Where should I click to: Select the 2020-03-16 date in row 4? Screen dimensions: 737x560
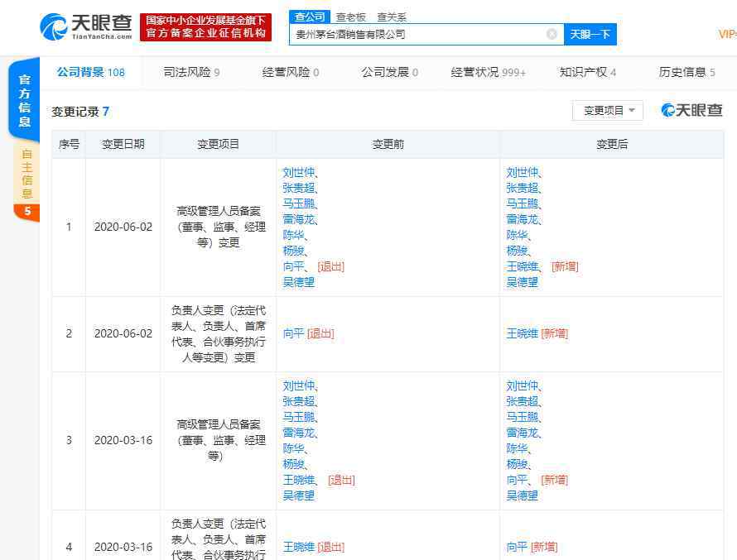123,547
